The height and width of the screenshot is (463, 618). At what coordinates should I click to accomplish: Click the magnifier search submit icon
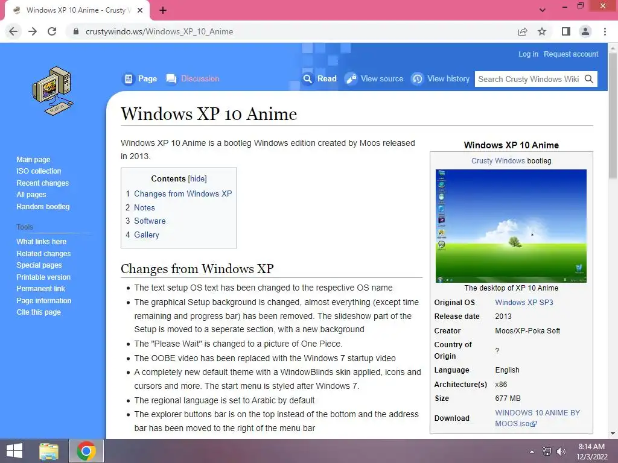(x=589, y=79)
